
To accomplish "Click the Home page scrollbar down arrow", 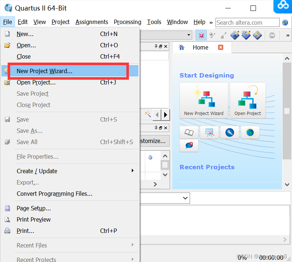I will (287, 184).
